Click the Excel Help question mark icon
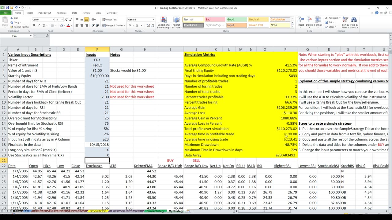Screen dimensions: 392x220 coord(377,13)
